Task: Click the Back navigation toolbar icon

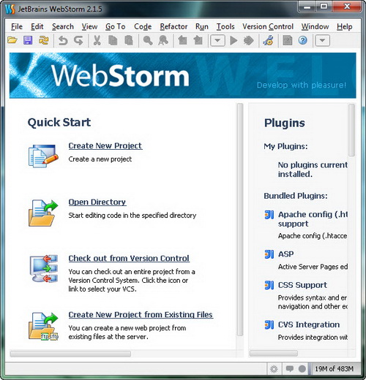Action: pyautogui.click(x=182, y=40)
